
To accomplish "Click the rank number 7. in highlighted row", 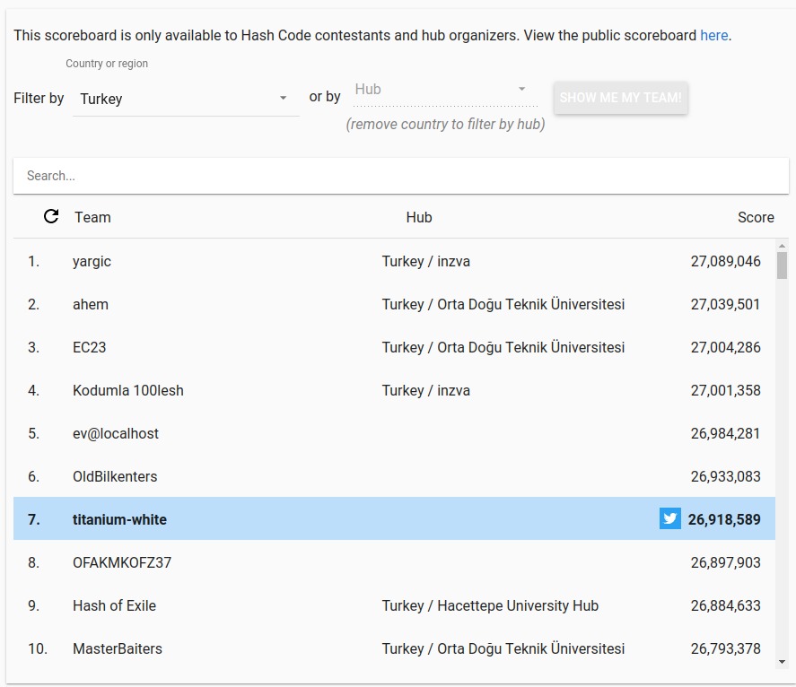I will [33, 519].
